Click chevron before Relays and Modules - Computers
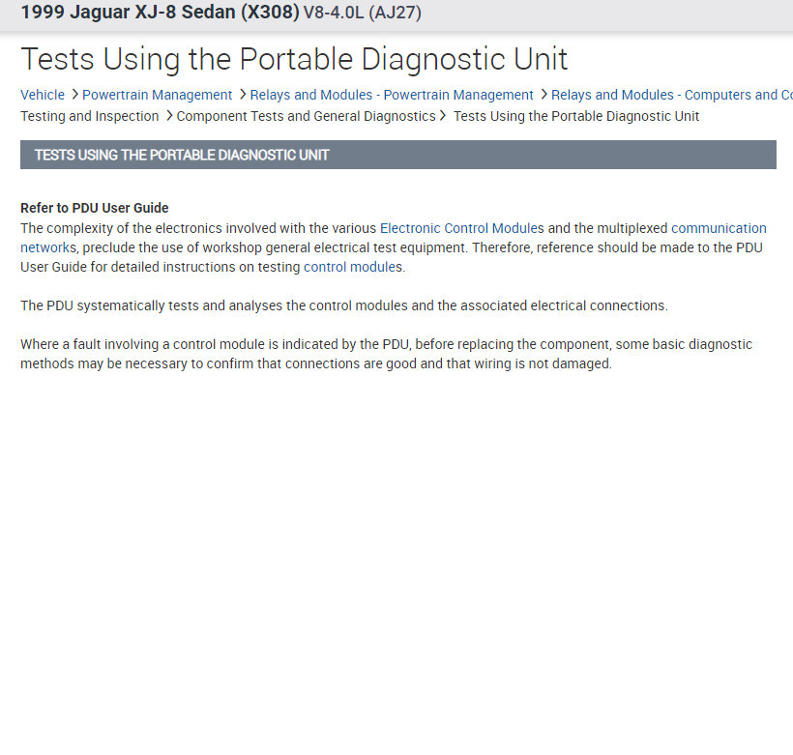Viewport: 793px width, 755px height. 543,95
